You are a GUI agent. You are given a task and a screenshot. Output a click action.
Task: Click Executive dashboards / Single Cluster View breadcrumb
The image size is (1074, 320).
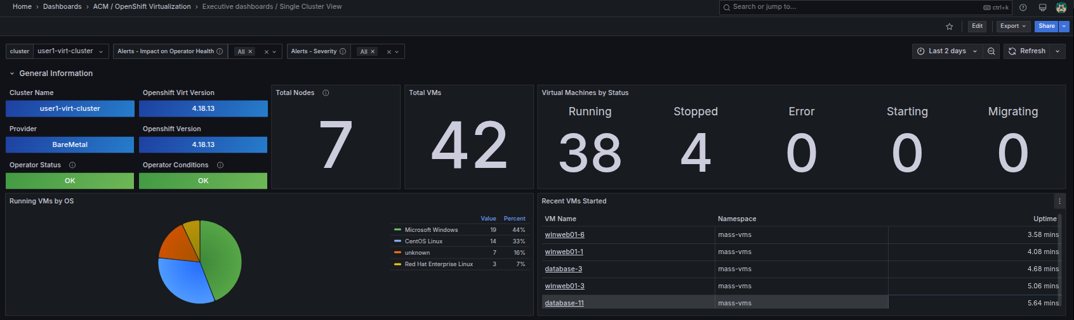(272, 6)
